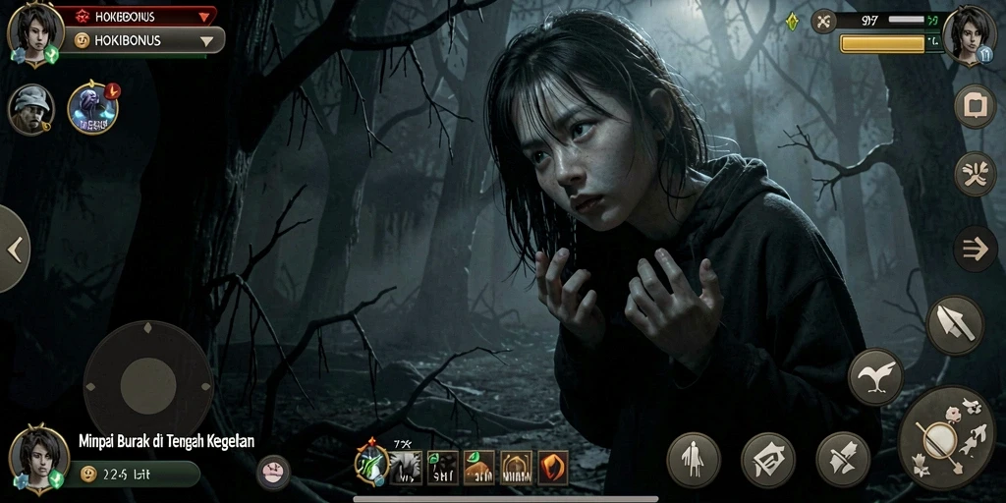Expand the HOKIBONUS dropdown arrow
This screenshot has width=1006, height=503.
[x=206, y=41]
